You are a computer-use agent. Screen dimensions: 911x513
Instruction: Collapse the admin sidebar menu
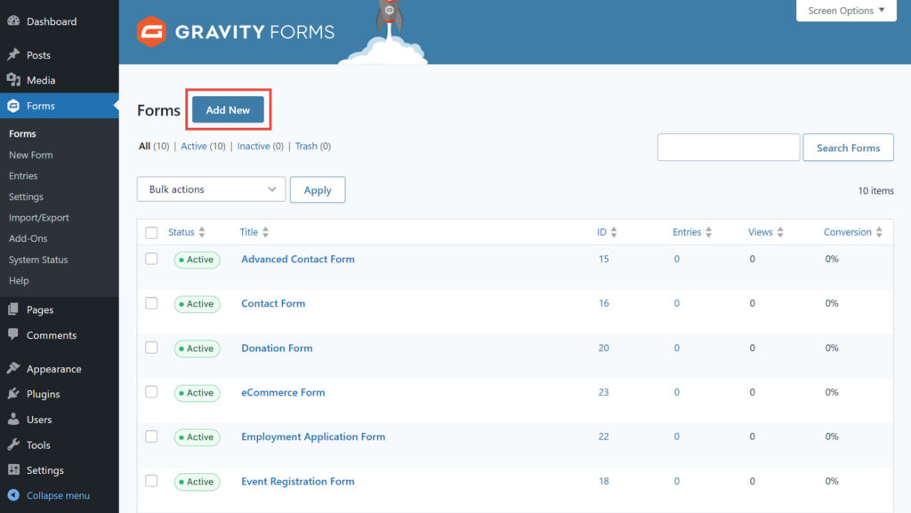tap(53, 495)
